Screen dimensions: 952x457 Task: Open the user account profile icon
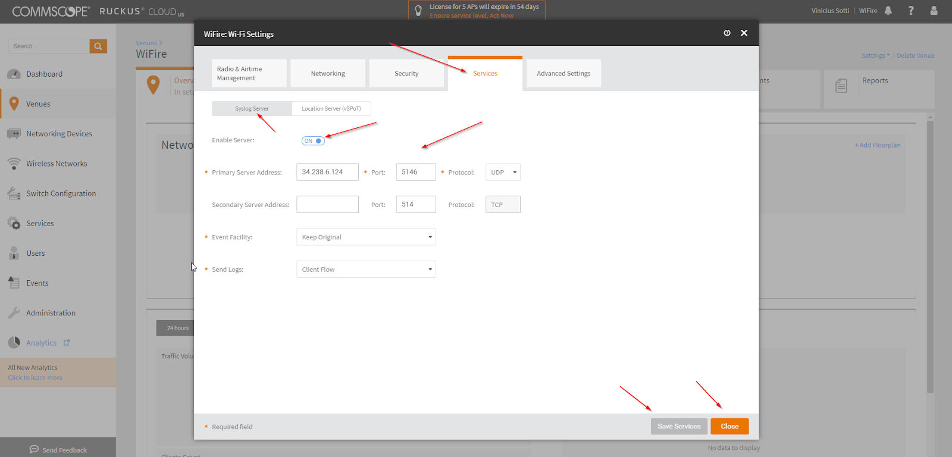point(934,11)
